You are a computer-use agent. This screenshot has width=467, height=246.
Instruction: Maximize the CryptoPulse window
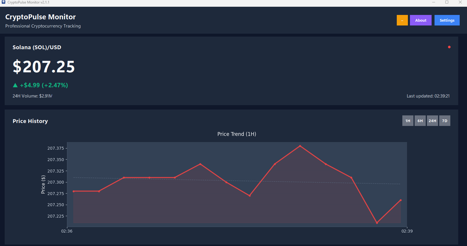(447, 2)
